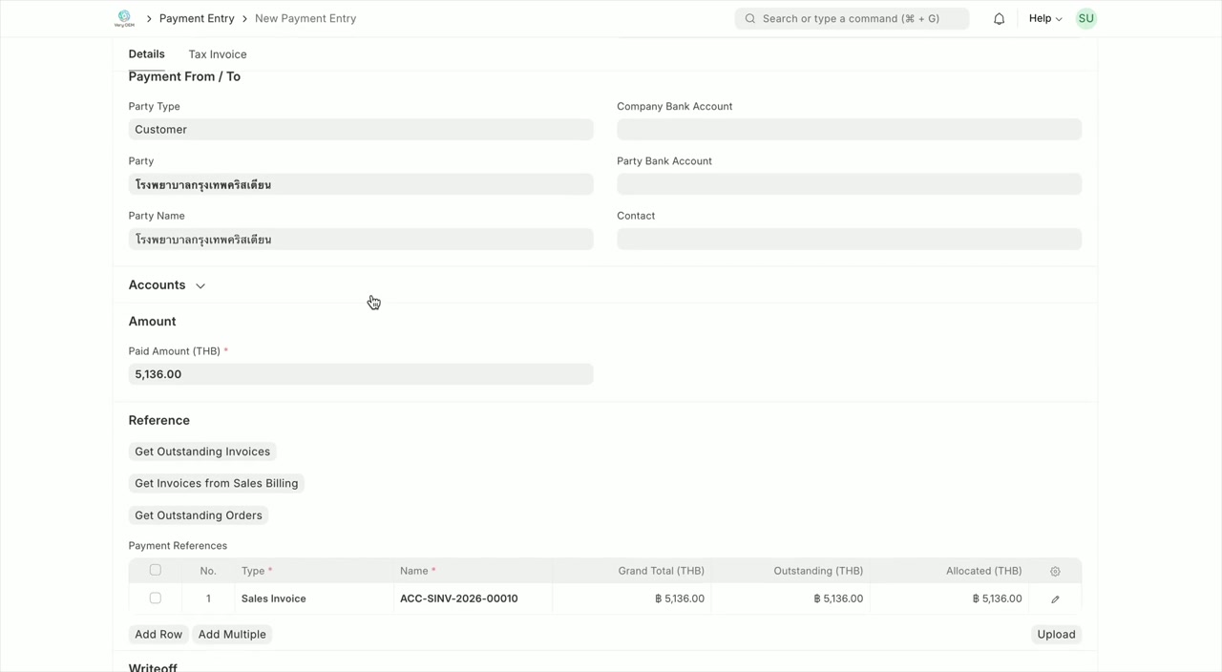Open invoice ACC-SINV-2026-00010
1222x672 pixels.
click(458, 598)
